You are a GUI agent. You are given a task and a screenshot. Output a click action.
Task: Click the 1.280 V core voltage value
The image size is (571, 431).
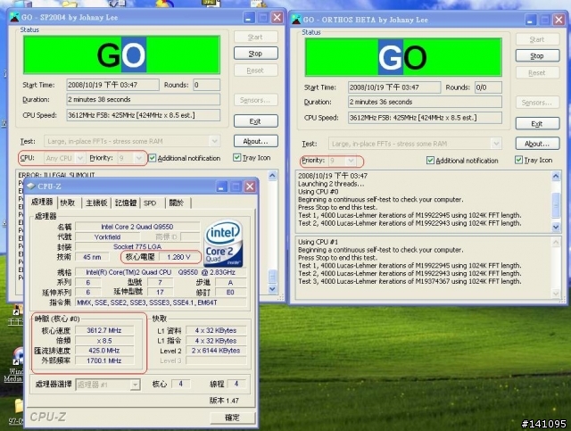click(178, 257)
